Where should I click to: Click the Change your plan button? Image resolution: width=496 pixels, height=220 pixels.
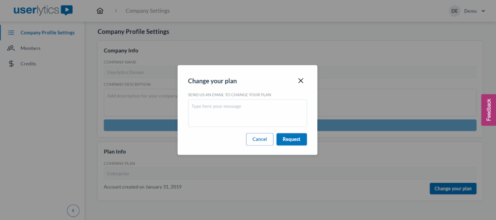coord(452,189)
